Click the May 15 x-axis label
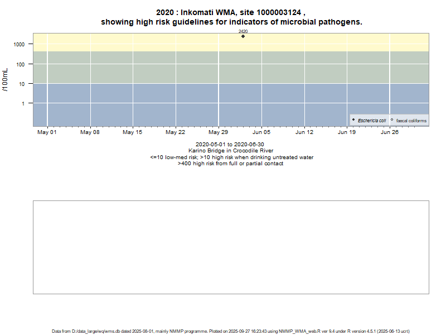Viewport: 446px width, 335px height. point(133,132)
